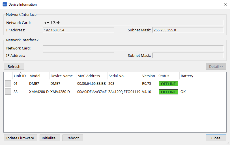Sort the list by Unit ID column
This screenshot has height=145, width=230.
(20, 76)
